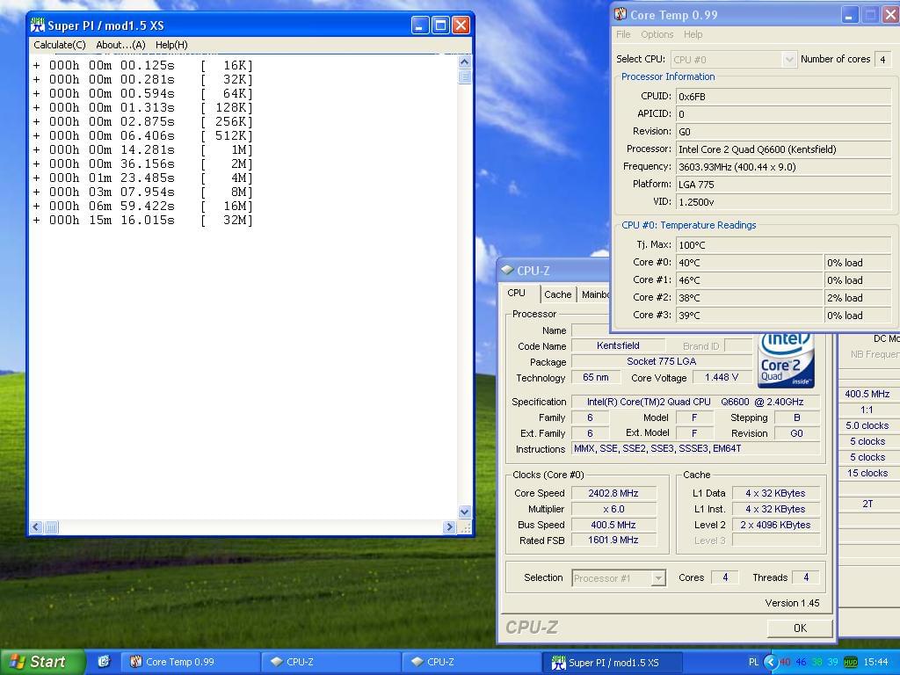The height and width of the screenshot is (675, 900).
Task: Click the PL language indicator in tray
Action: coord(753,662)
